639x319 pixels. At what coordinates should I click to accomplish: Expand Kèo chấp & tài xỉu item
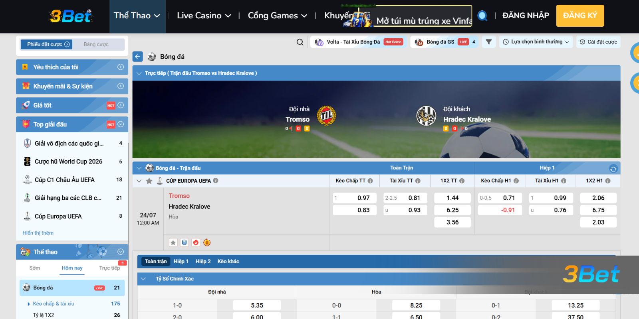coord(54,304)
